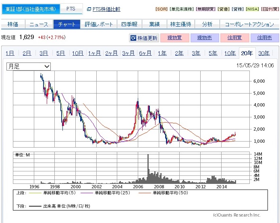Switch chart range to 10年
This screenshot has height=223, width=280.
230,53
